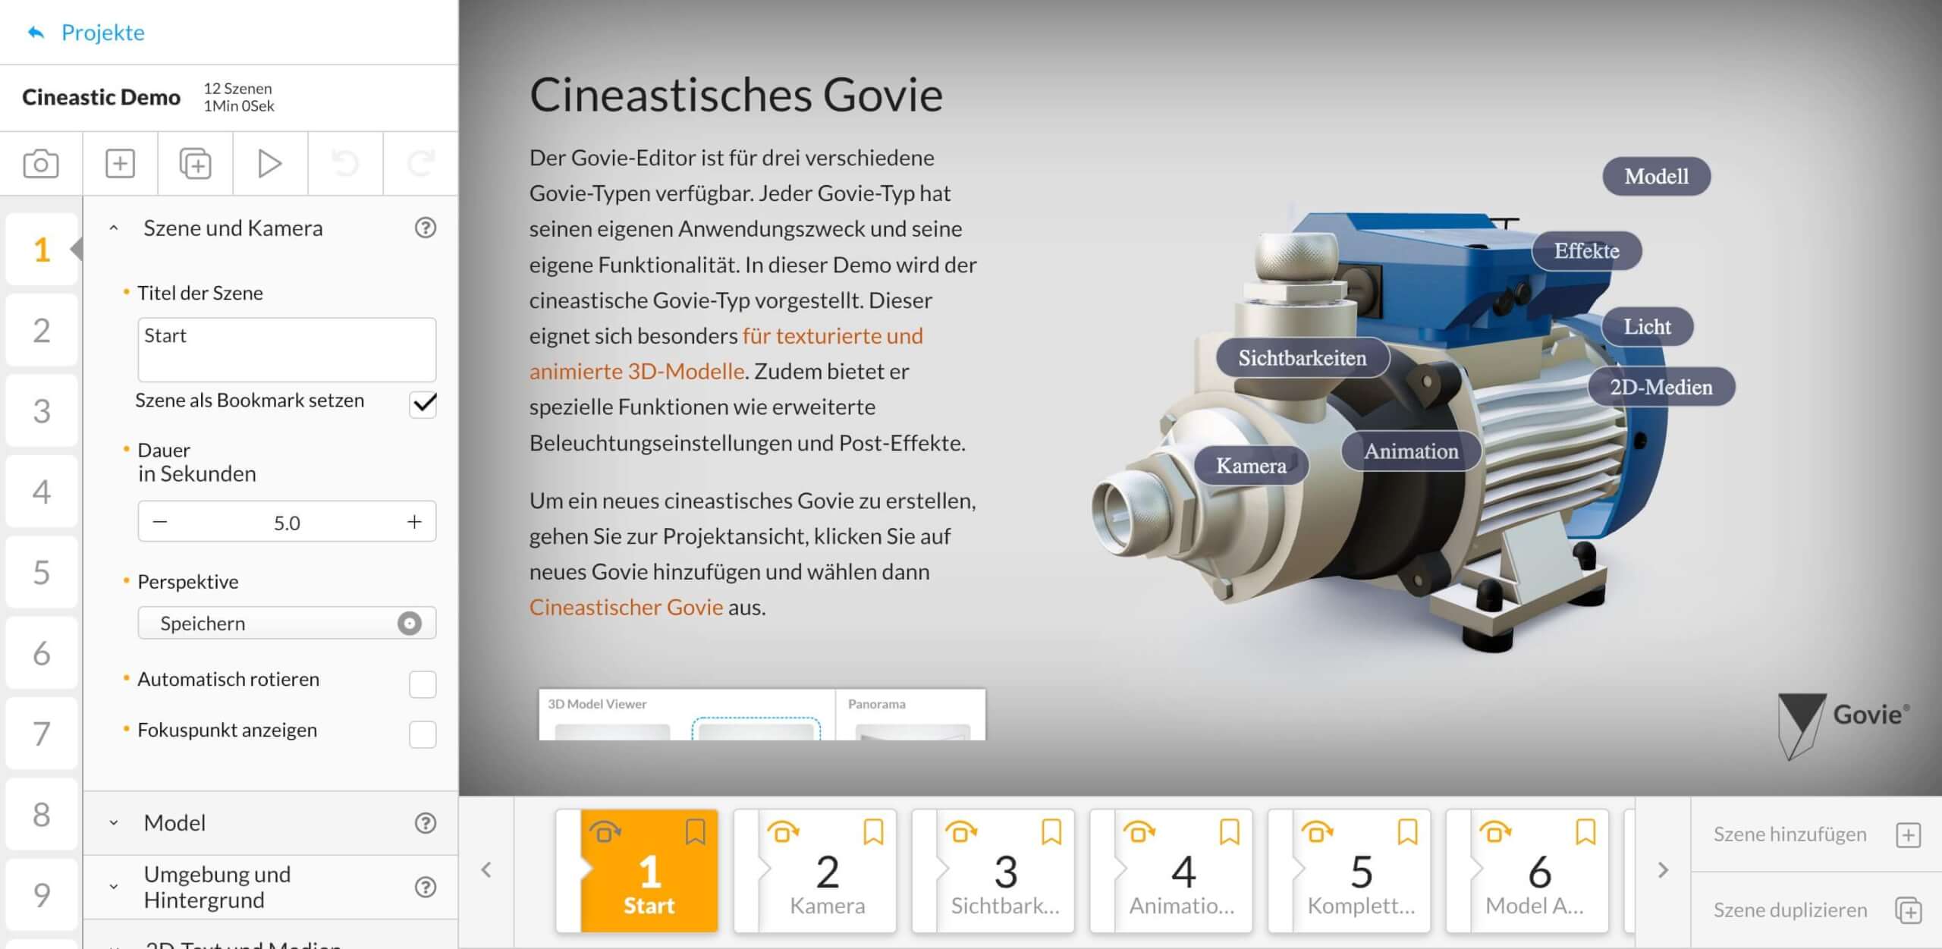1942x949 pixels.
Task: Click the duplicate scene toolbar icon
Action: (195, 163)
